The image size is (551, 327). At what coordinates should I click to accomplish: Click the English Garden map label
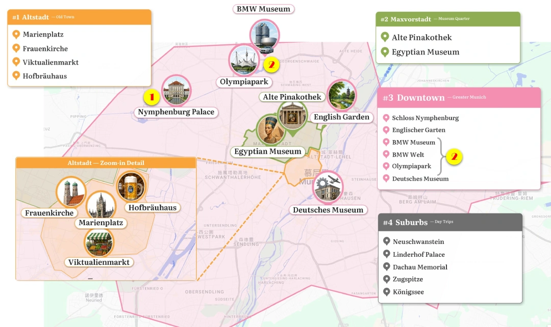click(x=341, y=117)
